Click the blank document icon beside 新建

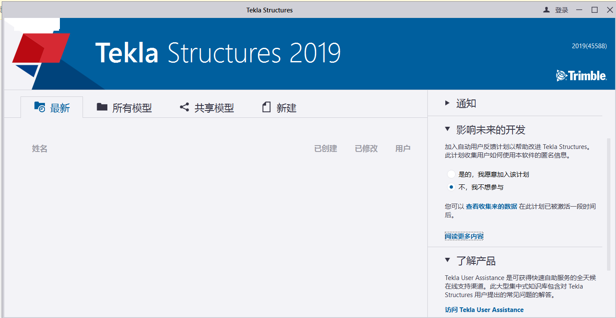tap(267, 107)
